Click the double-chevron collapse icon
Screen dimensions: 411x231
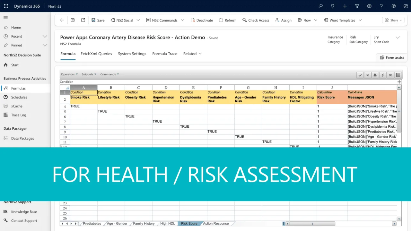coord(390,75)
